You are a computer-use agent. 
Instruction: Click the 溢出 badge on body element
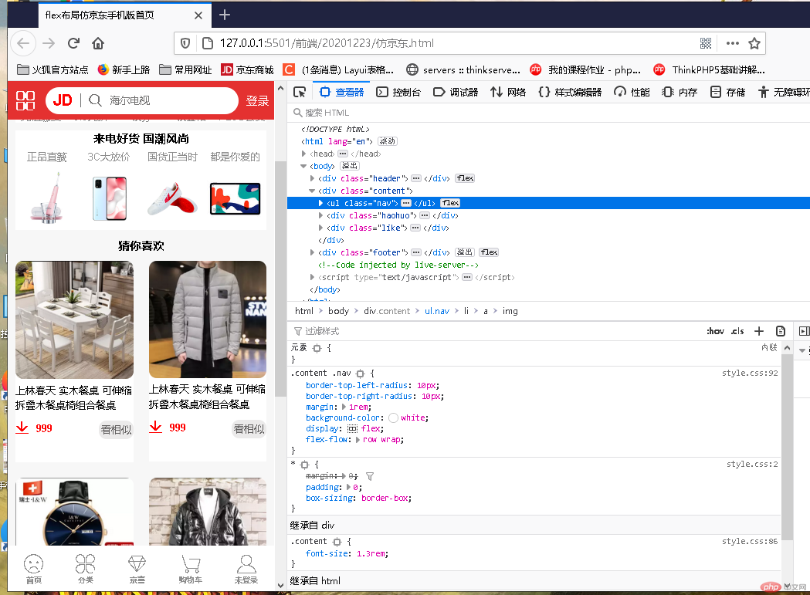coord(350,166)
